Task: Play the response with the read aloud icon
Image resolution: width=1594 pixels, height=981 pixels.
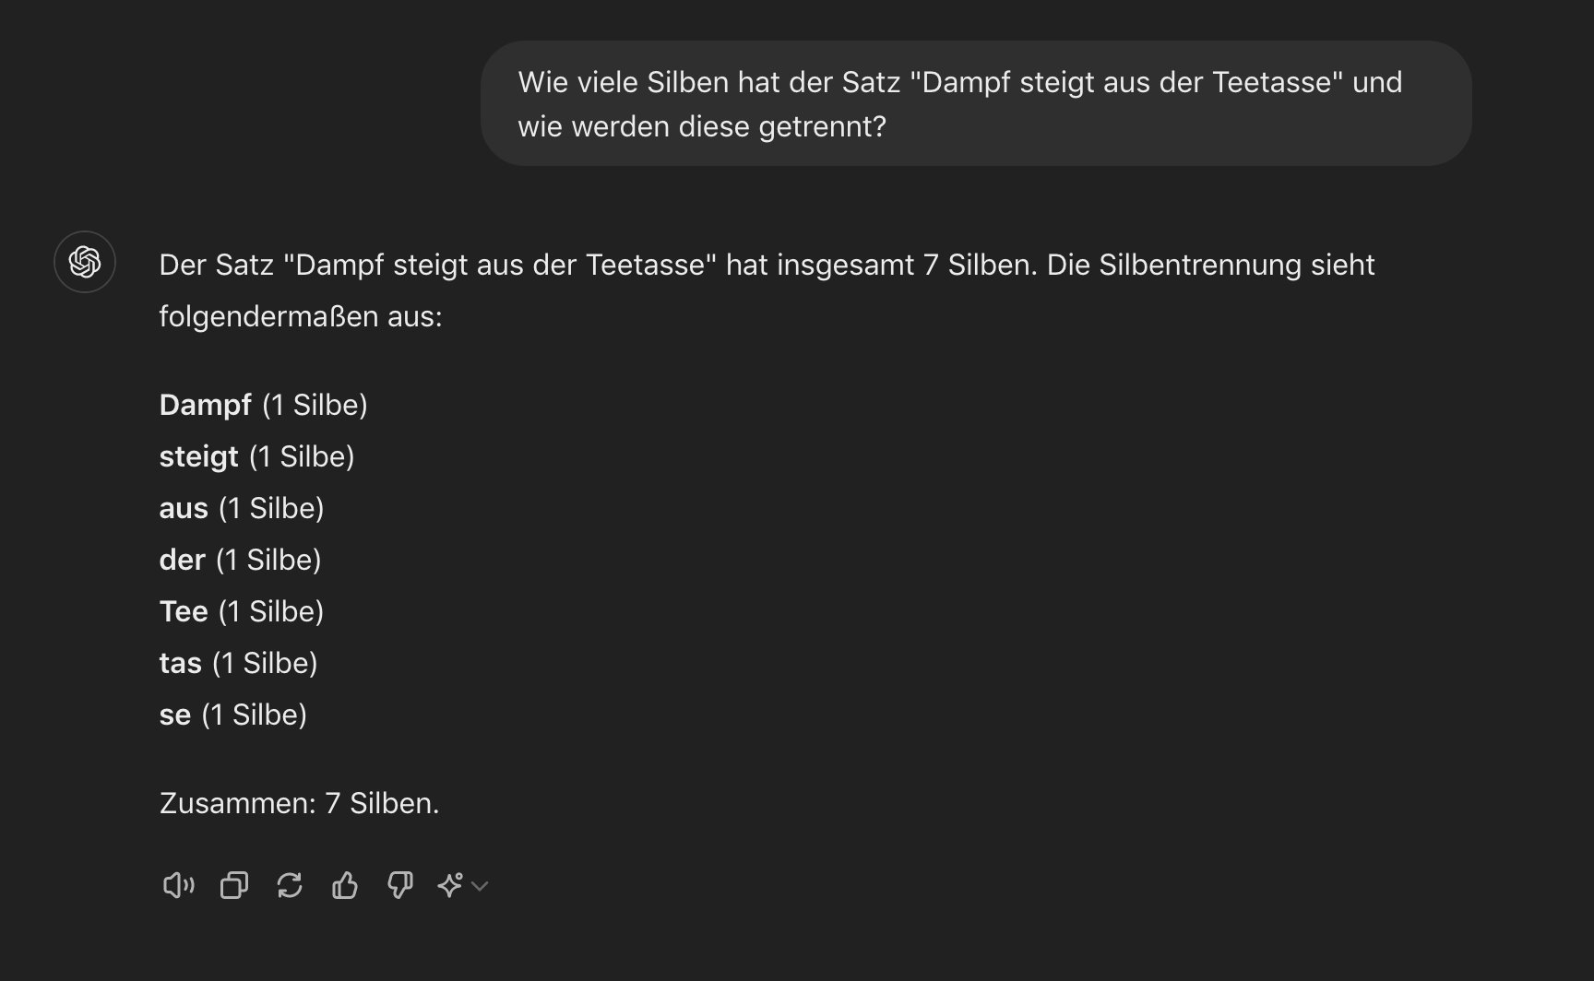Action: [x=178, y=886]
